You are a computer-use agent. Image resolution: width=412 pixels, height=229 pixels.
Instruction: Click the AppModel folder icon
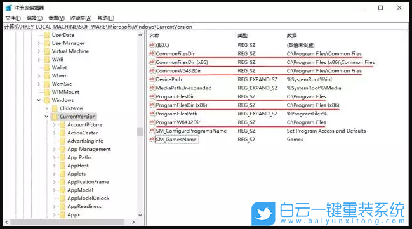62,190
